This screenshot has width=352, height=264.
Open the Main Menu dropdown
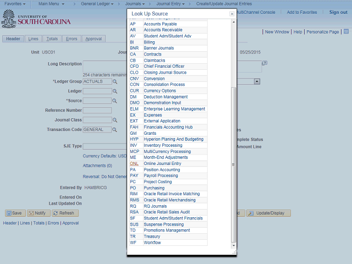tap(51, 4)
